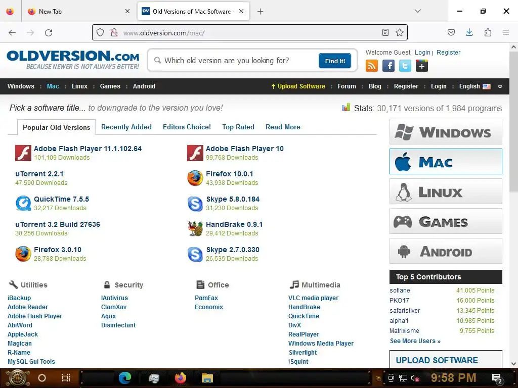Open the connection security lock icon
Image resolution: width=518 pixels, height=388 pixels.
click(x=114, y=32)
